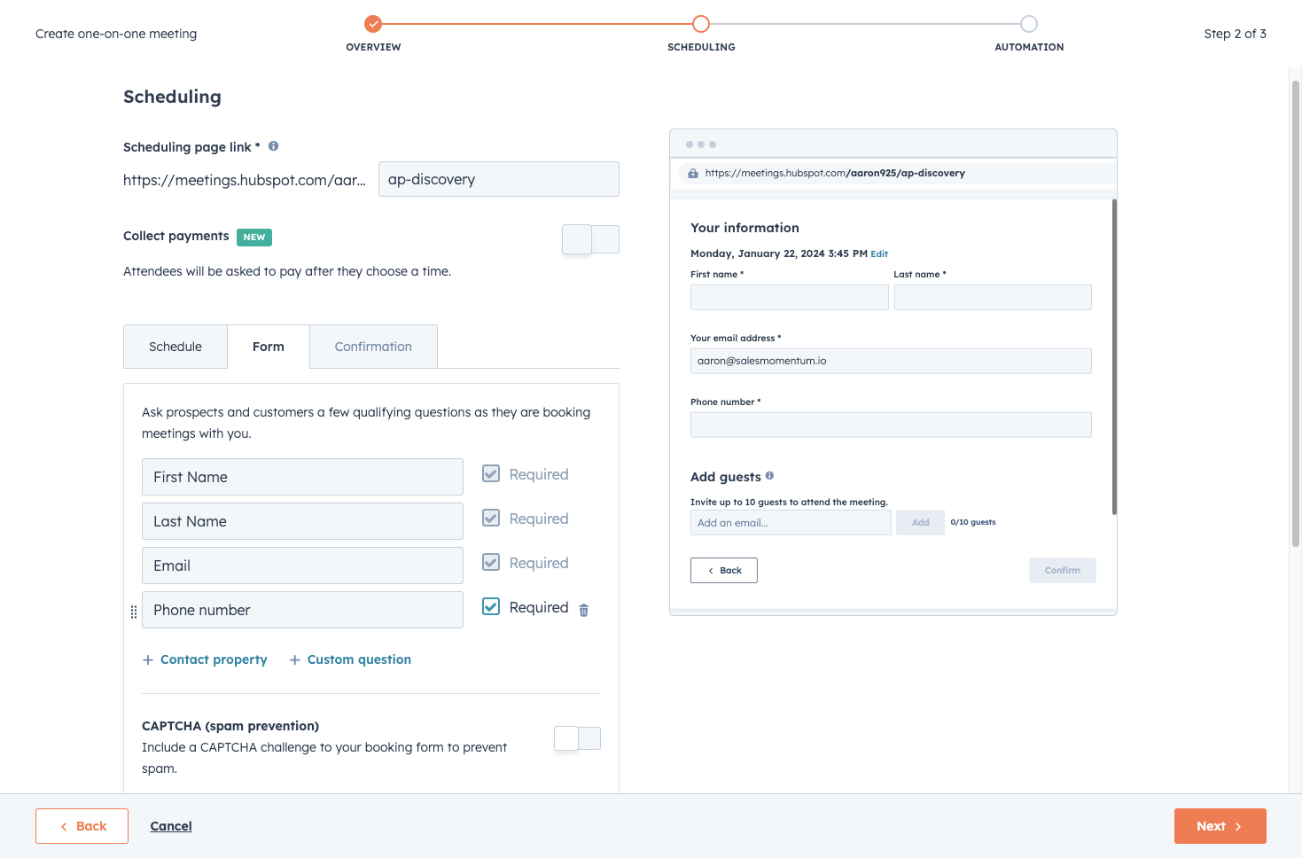1302x858 pixels.
Task: Click the Overview completed step checkmark
Action: coord(373,24)
